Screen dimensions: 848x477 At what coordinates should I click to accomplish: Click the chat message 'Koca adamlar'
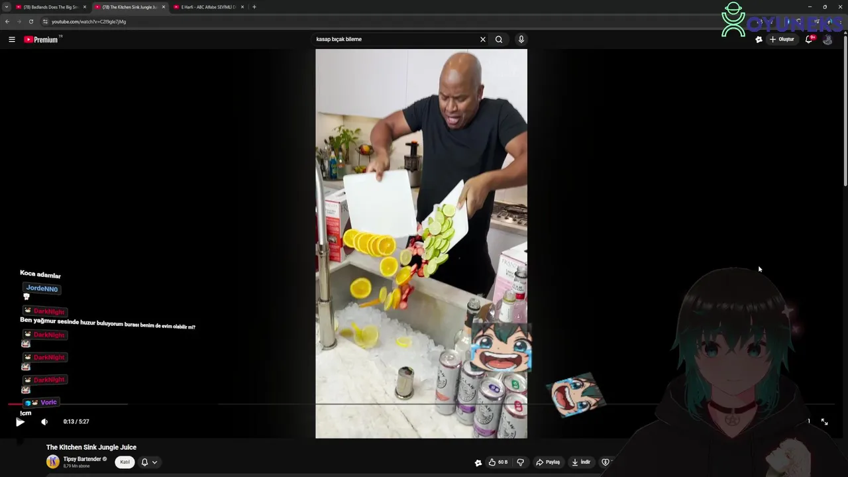pos(40,274)
